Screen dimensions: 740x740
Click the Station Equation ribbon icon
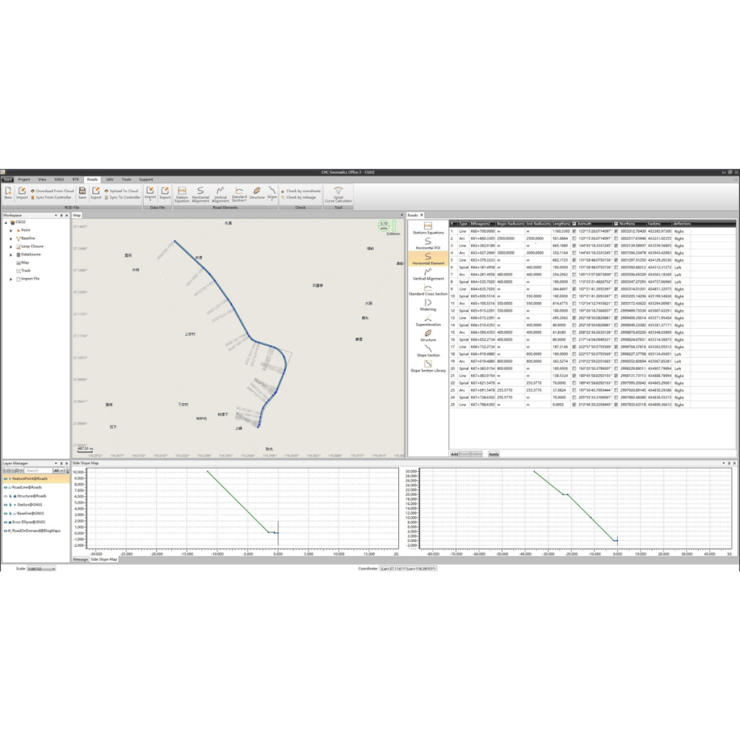pos(181,194)
